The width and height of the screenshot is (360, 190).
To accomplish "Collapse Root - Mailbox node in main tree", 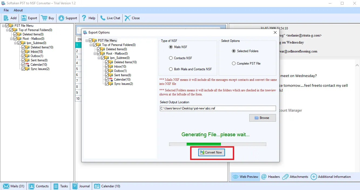I will point(11,39).
